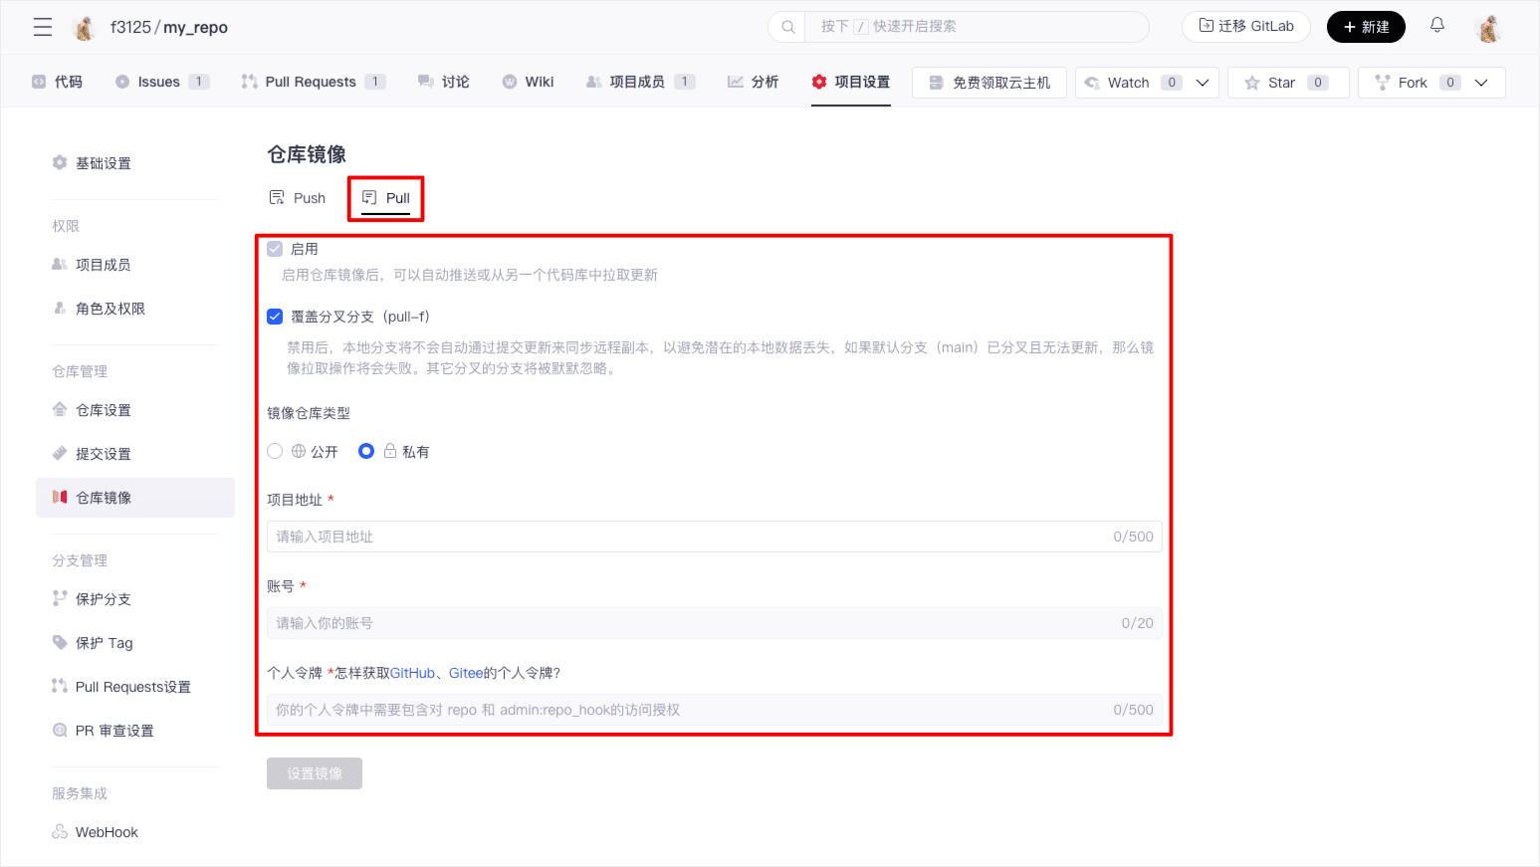Expand the Watch dropdown arrow
1540x867 pixels.
[x=1203, y=83]
